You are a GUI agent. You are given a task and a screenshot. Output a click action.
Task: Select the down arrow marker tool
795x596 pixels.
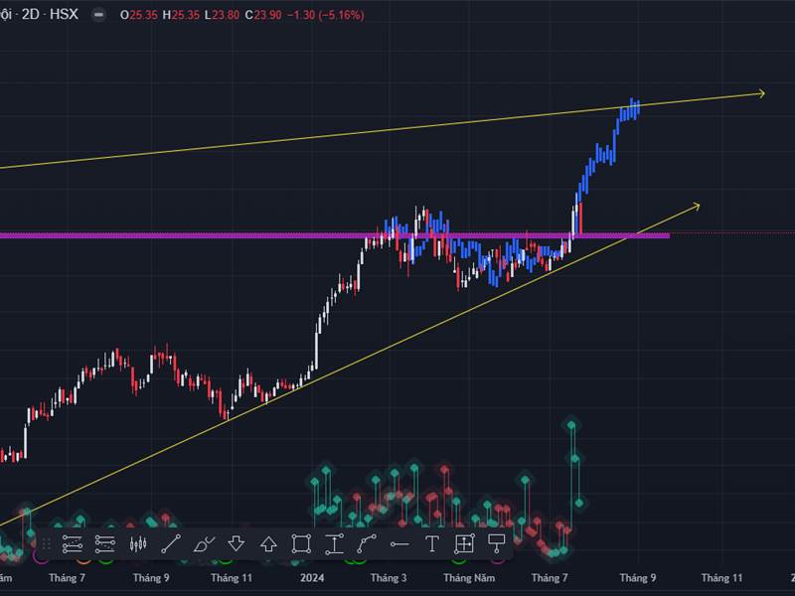(x=237, y=541)
